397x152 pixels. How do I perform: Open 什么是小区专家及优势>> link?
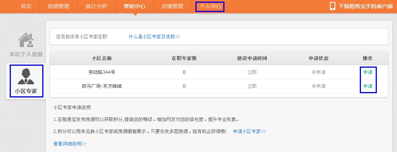tap(154, 37)
